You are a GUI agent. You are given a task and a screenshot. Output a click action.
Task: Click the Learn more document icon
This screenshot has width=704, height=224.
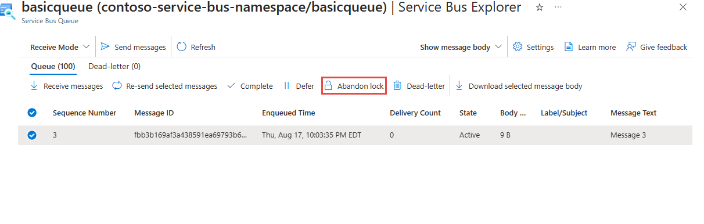tap(569, 47)
